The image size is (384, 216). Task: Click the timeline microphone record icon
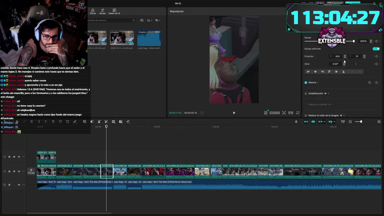tap(296, 121)
